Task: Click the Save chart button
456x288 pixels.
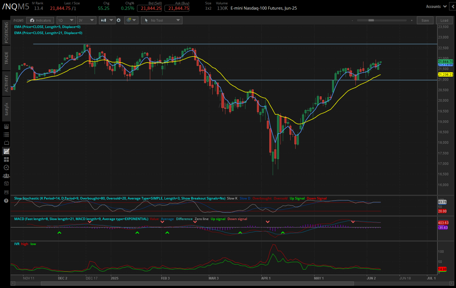Action: (425, 20)
